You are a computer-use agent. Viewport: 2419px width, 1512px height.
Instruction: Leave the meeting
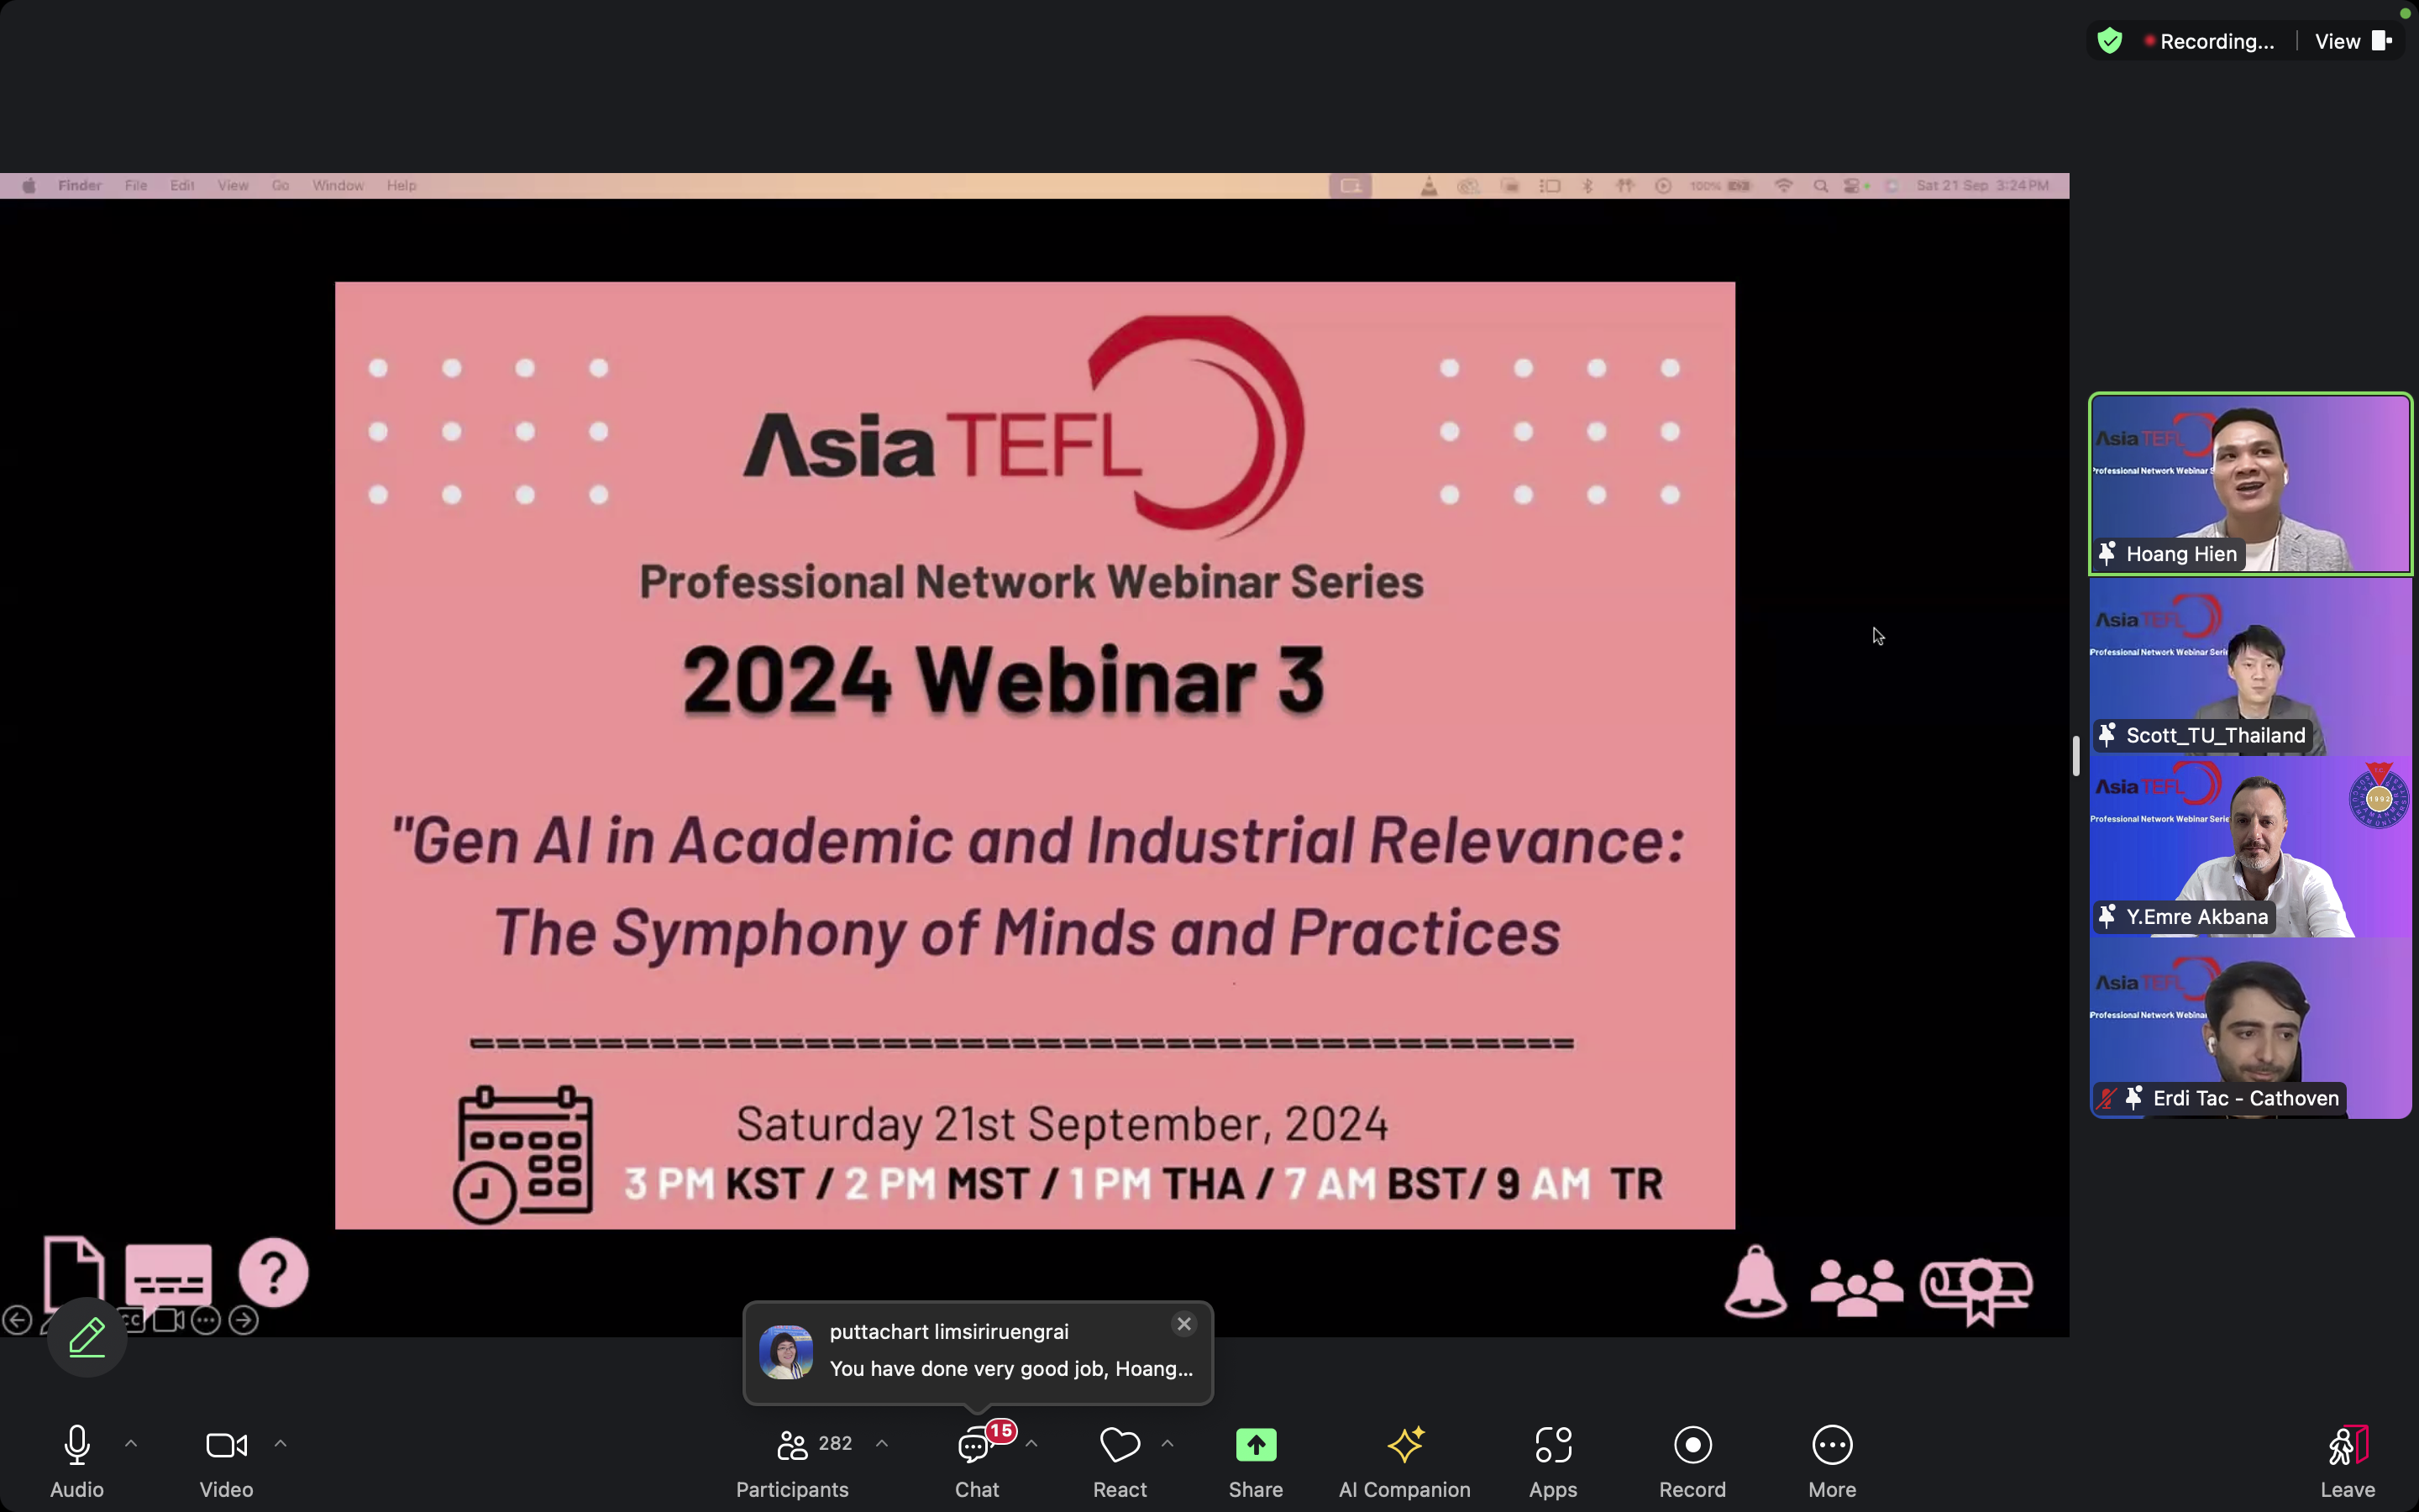pyautogui.click(x=2347, y=1460)
